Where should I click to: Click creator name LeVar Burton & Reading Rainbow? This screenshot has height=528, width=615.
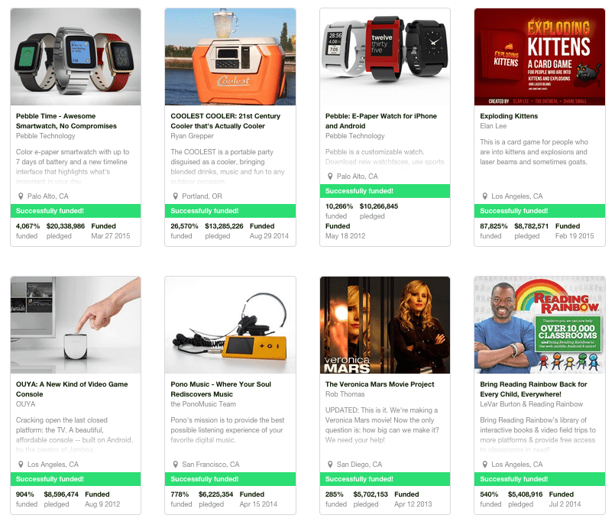[532, 404]
